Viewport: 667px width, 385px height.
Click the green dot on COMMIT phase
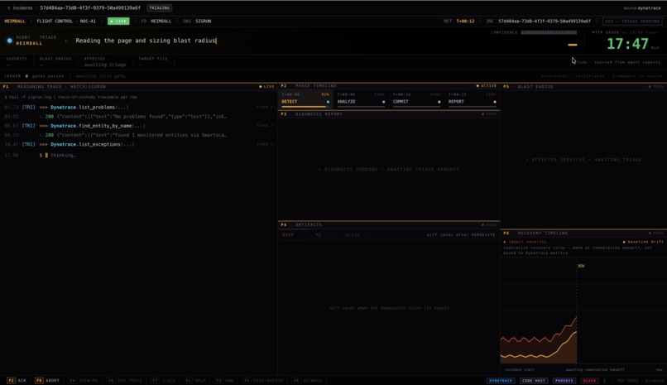(x=439, y=102)
